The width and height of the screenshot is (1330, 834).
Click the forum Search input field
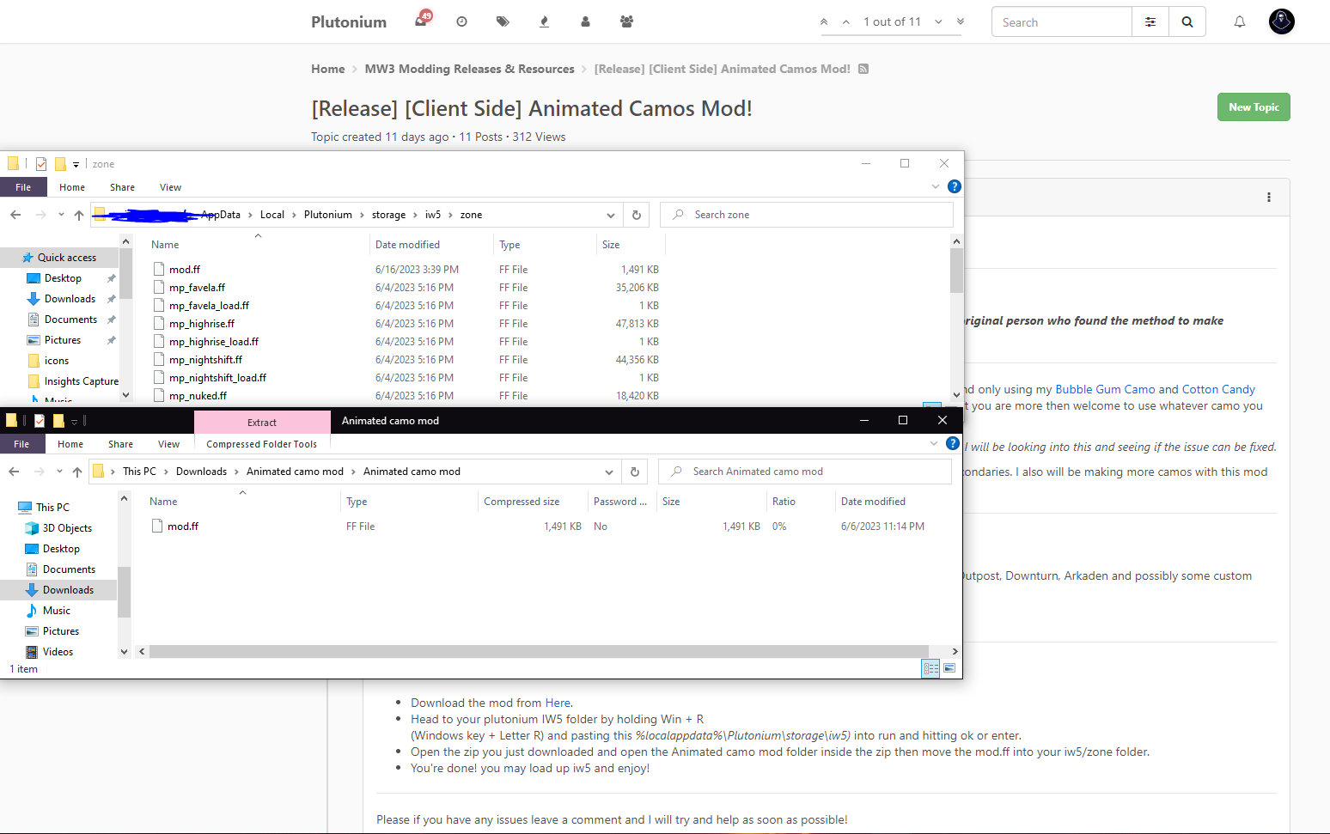pos(1062,22)
